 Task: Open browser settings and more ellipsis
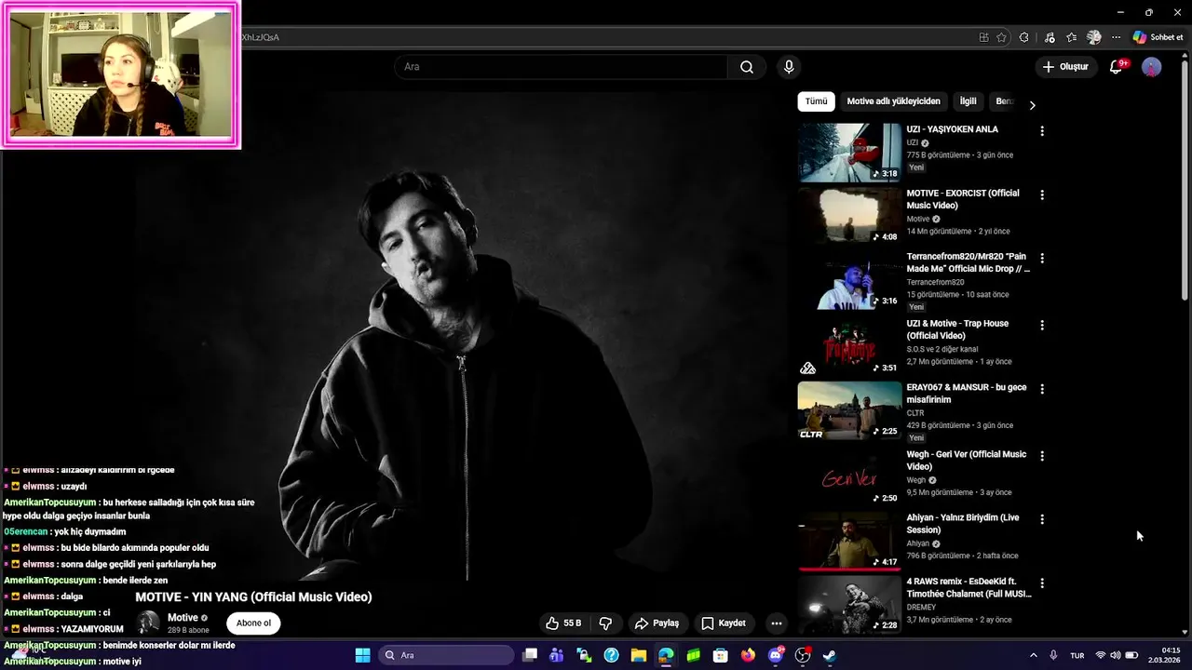pyautogui.click(x=1116, y=37)
